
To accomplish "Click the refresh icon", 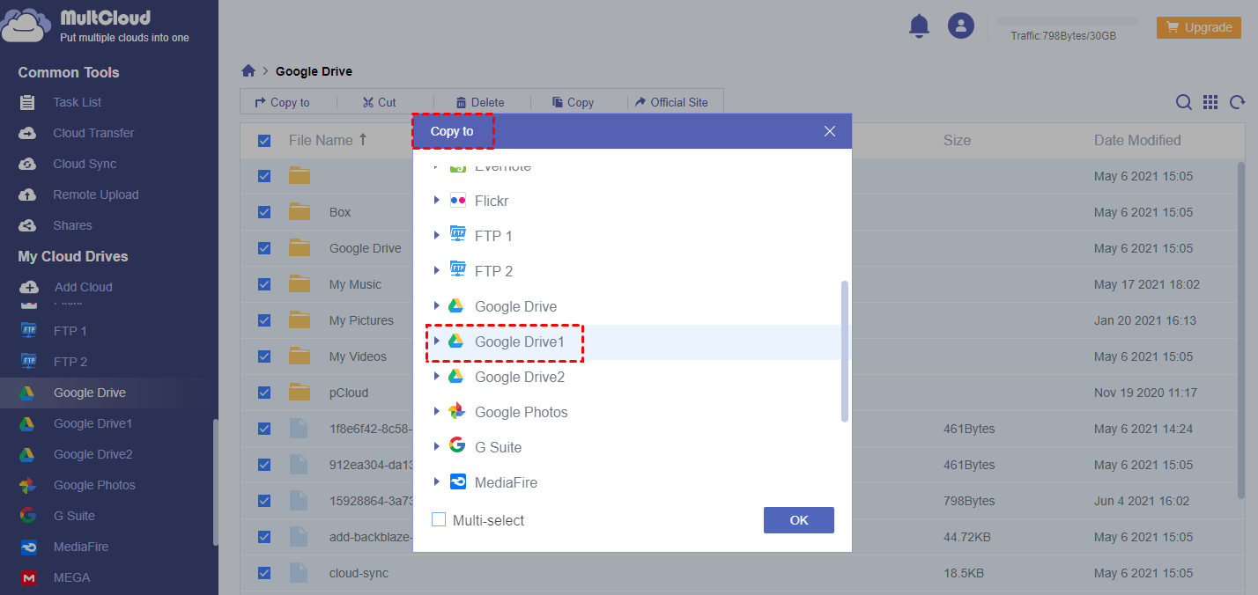I will tap(1238, 102).
